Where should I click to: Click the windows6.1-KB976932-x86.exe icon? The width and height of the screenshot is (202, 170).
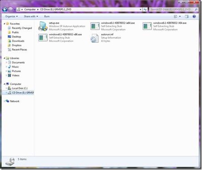coord(43,38)
